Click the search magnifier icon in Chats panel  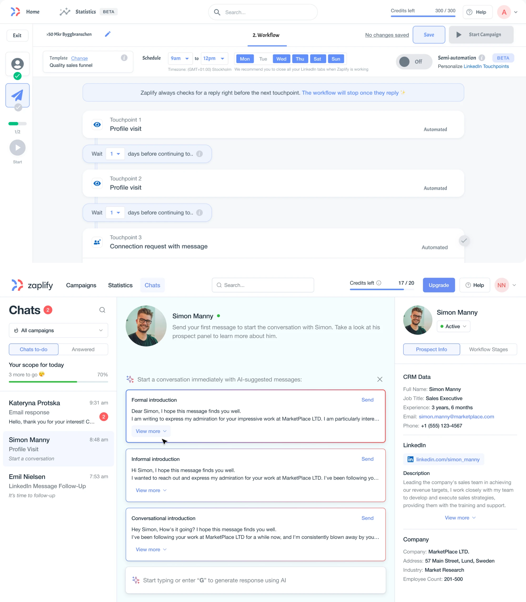point(102,310)
